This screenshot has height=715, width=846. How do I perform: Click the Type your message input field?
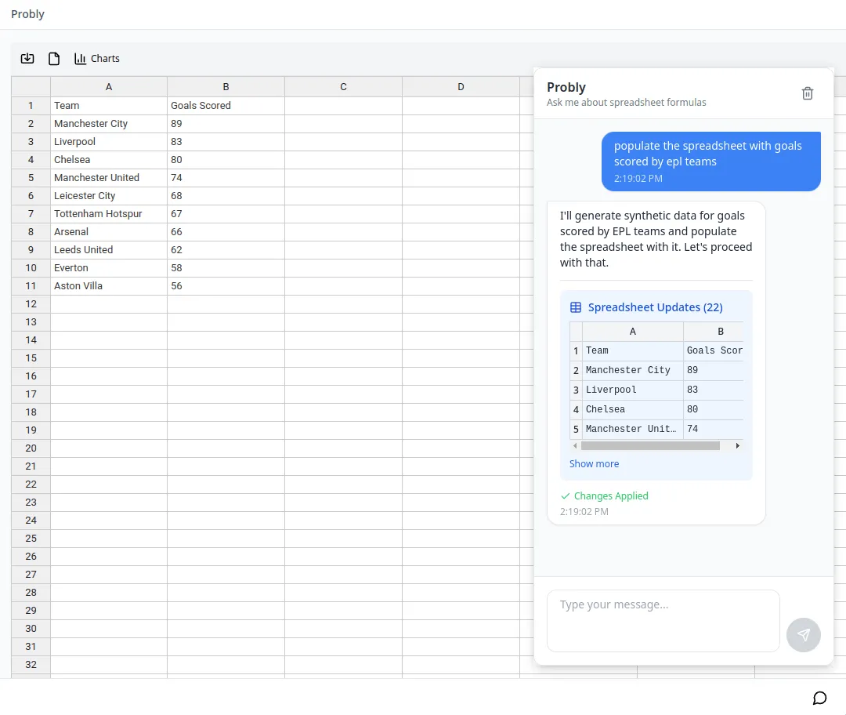[663, 620]
